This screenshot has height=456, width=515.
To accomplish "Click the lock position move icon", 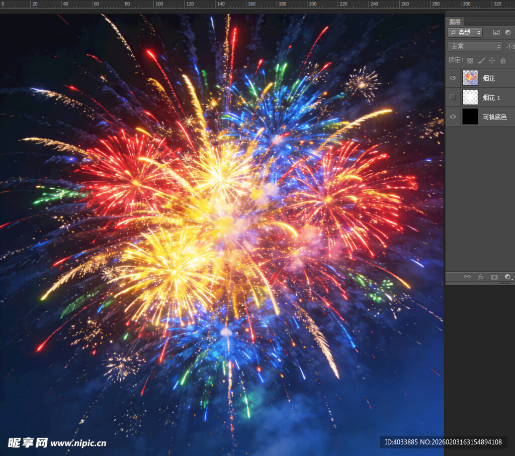I will pos(492,60).
